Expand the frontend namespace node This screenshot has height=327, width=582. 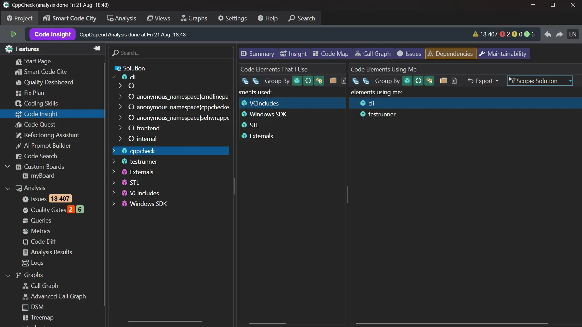(120, 128)
